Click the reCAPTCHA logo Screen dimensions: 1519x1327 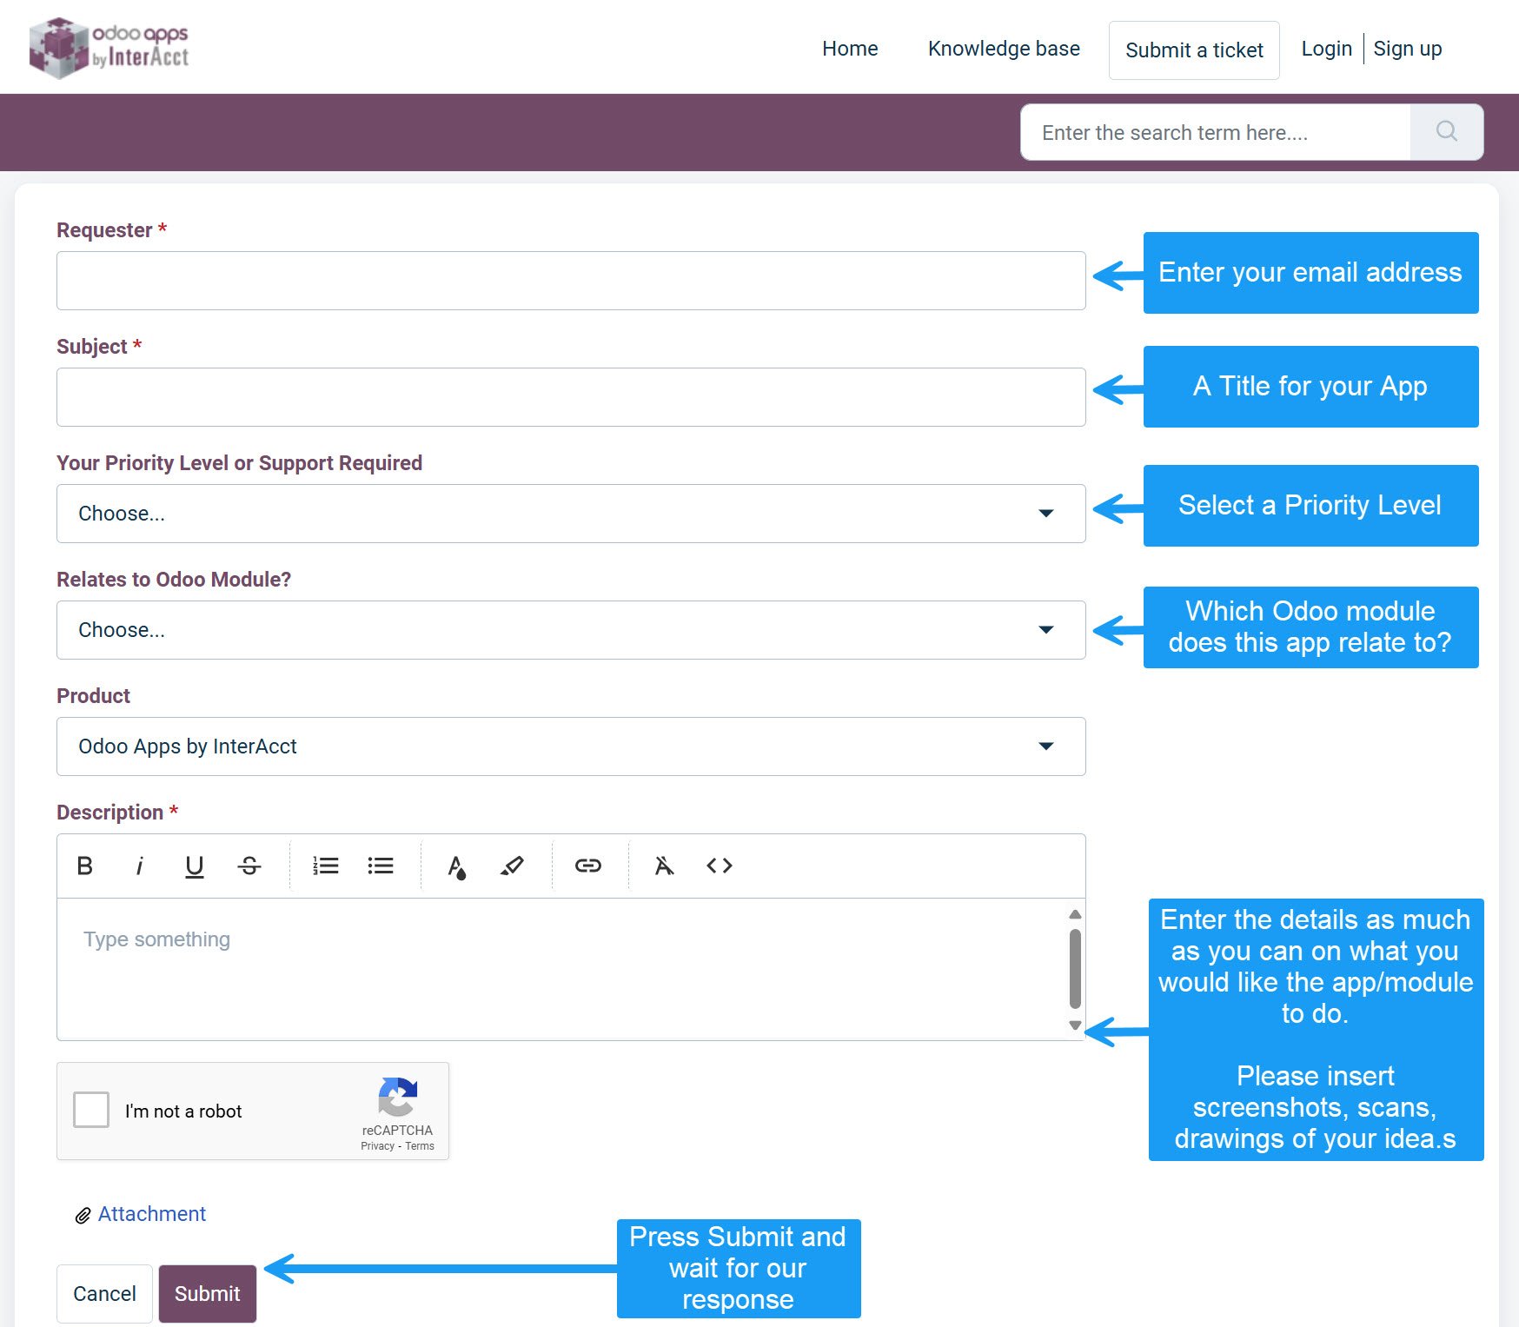pyautogui.click(x=397, y=1097)
